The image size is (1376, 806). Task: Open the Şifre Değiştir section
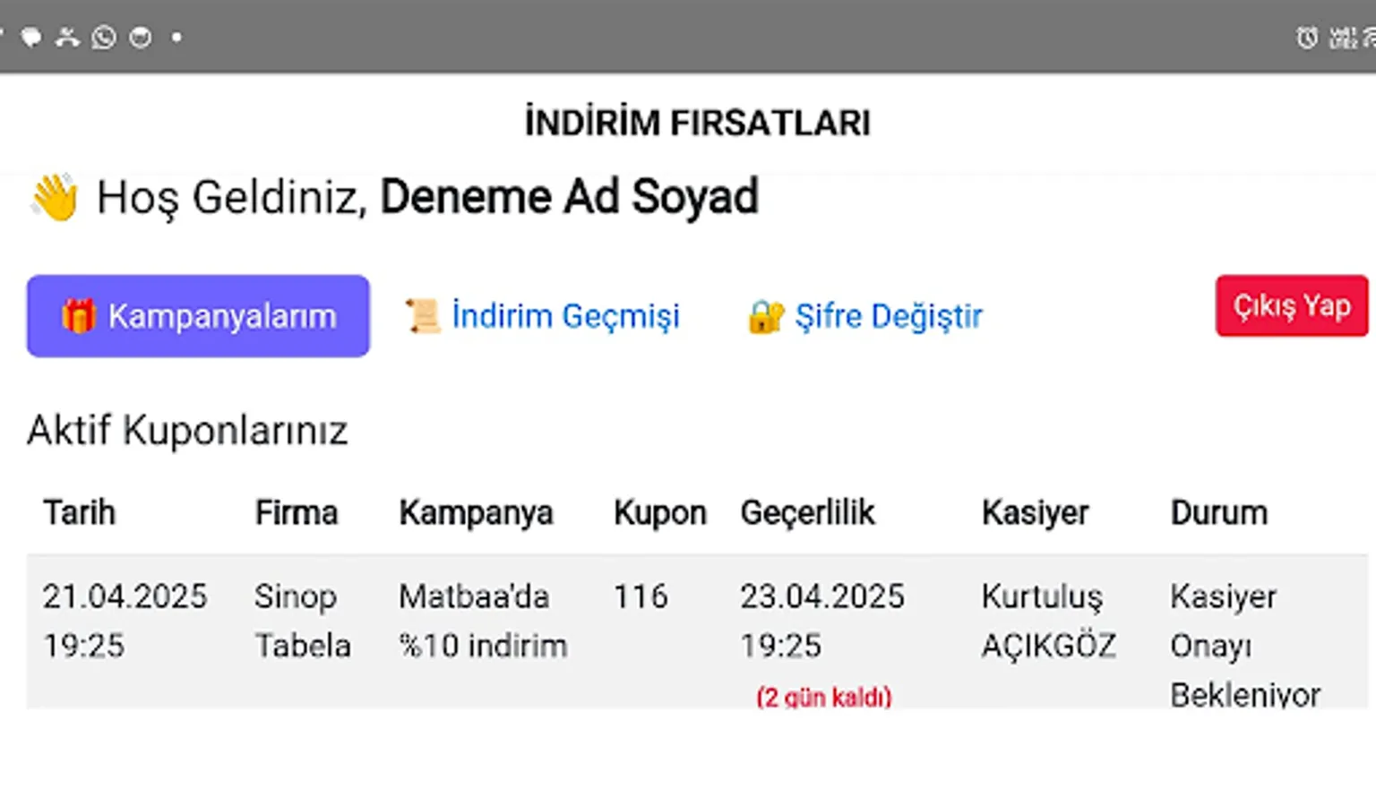888,315
